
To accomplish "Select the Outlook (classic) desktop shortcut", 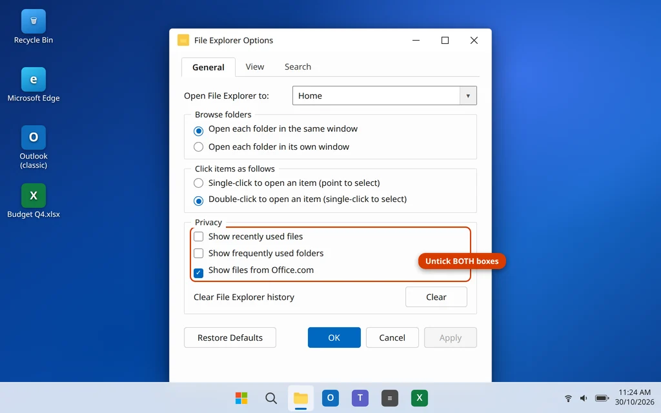I will (x=34, y=147).
